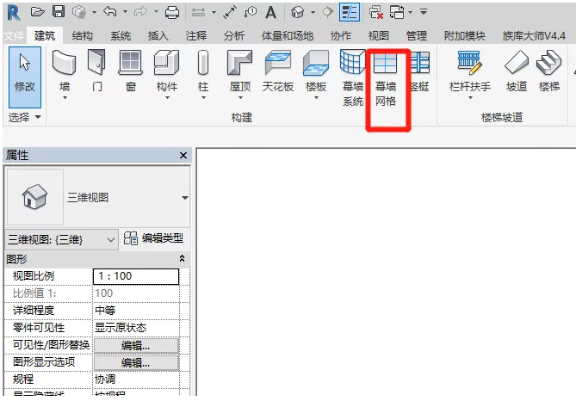The image size is (582, 401).
Task: Open the Customize Quick Access Toolbar arrow
Action: (424, 12)
